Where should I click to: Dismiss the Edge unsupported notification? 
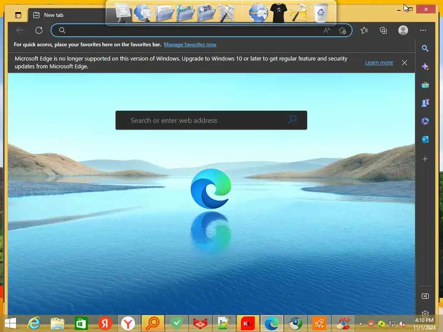point(404,63)
